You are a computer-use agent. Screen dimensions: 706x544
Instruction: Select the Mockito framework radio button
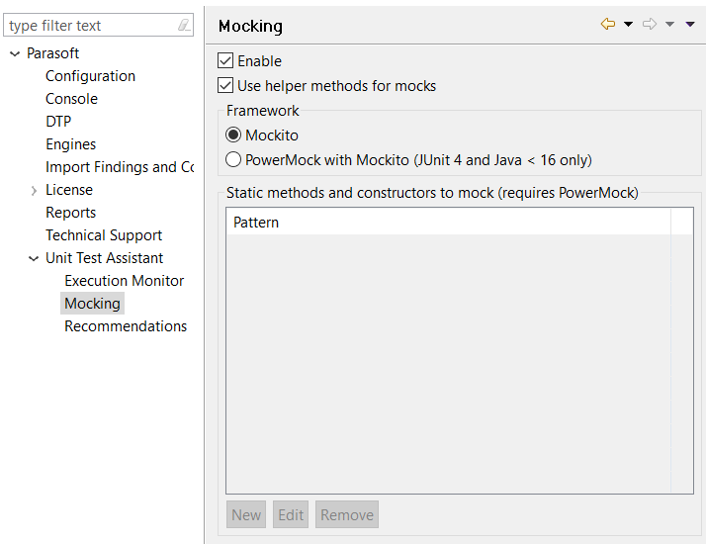point(233,135)
